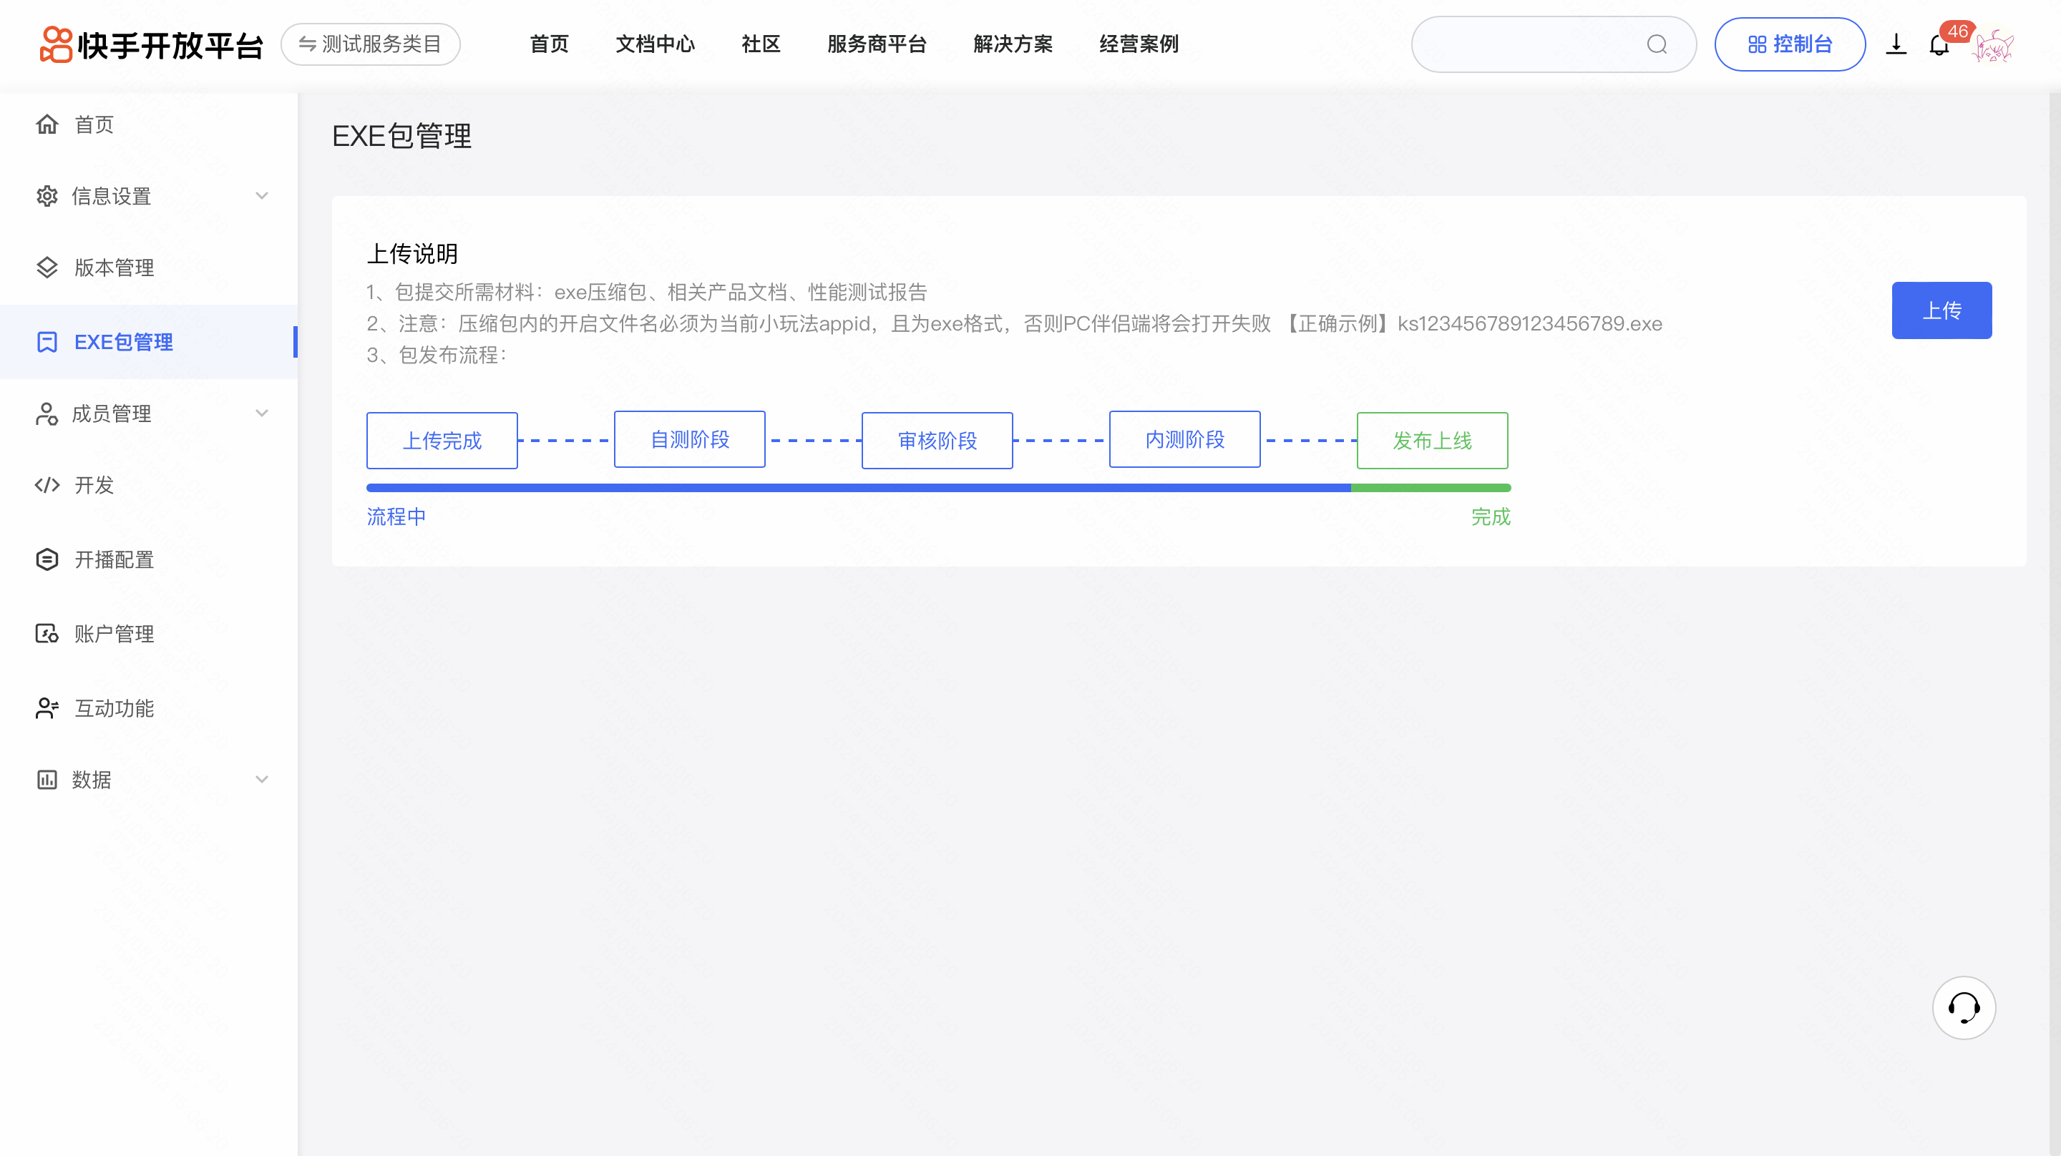
Task: Click the search magnifier icon
Action: click(1656, 45)
